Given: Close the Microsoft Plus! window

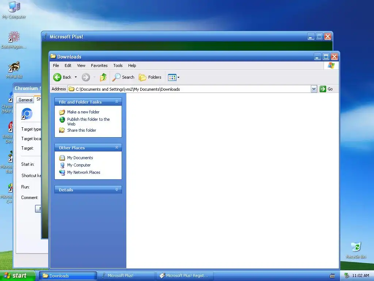Looking at the screenshot, I should click(x=328, y=37).
